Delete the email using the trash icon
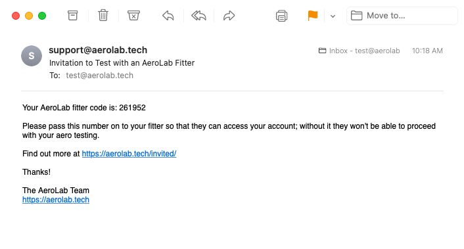This screenshot has height=249, width=464. [x=103, y=15]
